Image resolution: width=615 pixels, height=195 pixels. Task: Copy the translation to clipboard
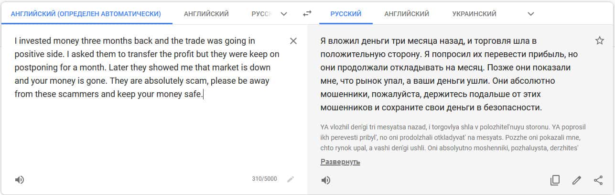pyautogui.click(x=555, y=180)
